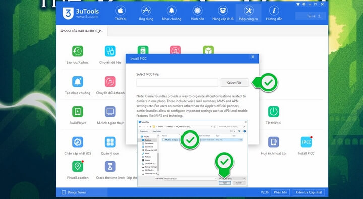Open the VirtualLocation tool
The width and height of the screenshot is (363, 199).
click(x=77, y=170)
